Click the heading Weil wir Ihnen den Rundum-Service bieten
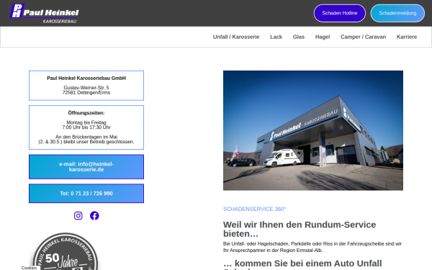This screenshot has width=432, height=270. 300,229
